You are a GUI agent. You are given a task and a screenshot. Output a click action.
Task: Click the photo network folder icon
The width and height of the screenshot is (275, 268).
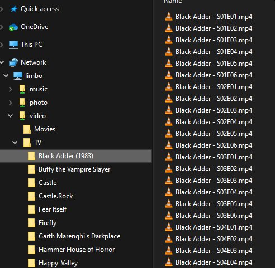[22, 103]
